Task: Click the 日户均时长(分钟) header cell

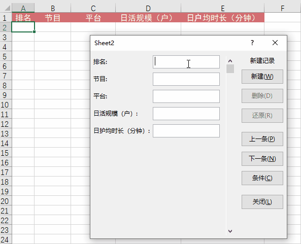Action: coord(222,18)
